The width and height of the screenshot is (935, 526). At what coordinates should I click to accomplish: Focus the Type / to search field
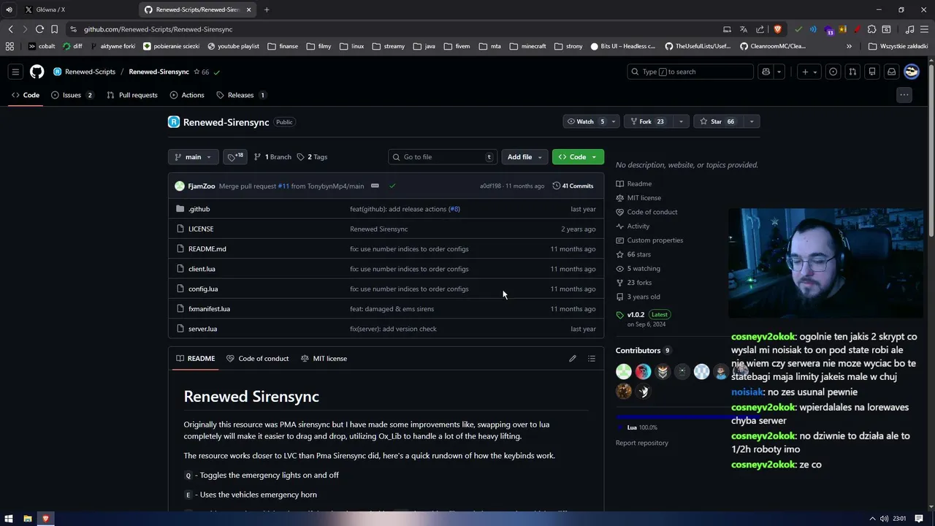[x=690, y=72]
